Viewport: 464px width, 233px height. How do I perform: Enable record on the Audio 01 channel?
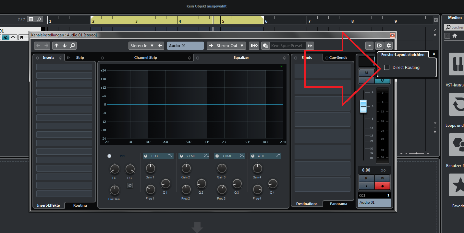(x=382, y=186)
